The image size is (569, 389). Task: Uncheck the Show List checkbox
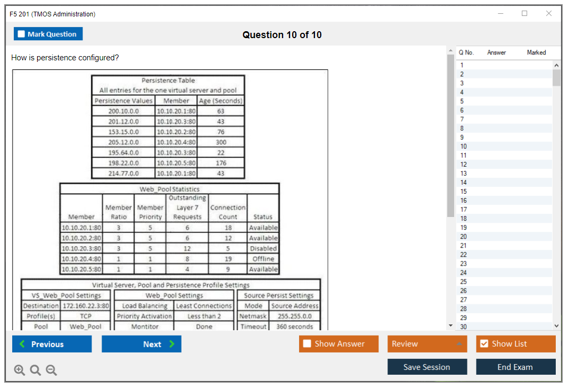tap(484, 344)
